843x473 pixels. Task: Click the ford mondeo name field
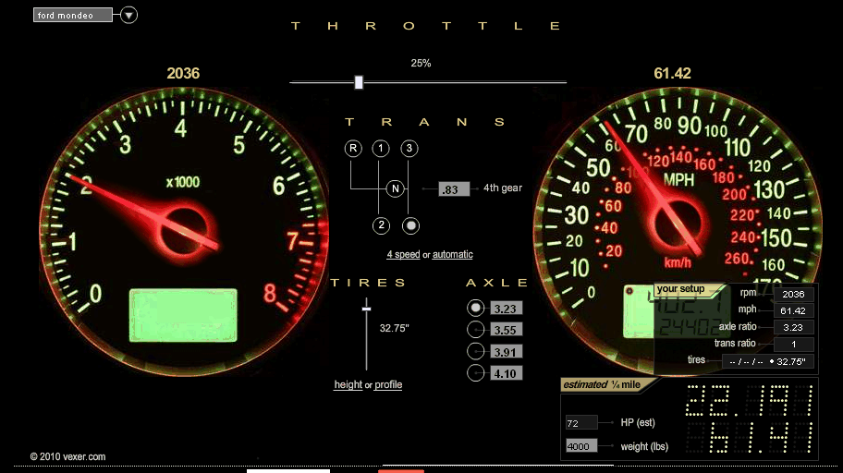[x=72, y=15]
